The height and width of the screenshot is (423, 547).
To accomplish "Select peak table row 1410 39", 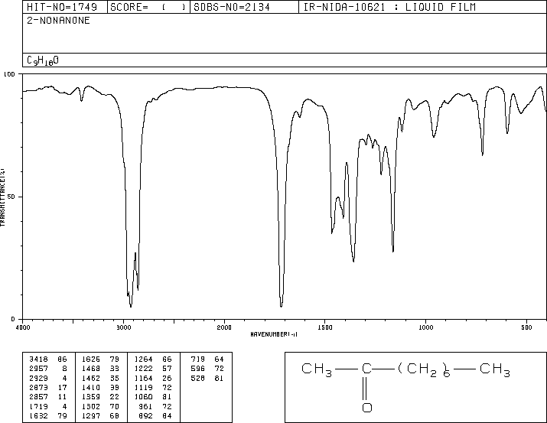I will (x=100, y=387).
